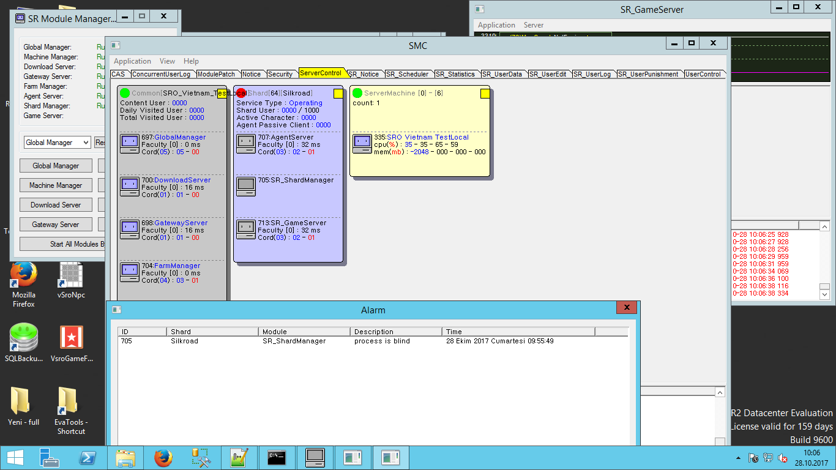Launch PowerShell from taskbar

click(87, 458)
